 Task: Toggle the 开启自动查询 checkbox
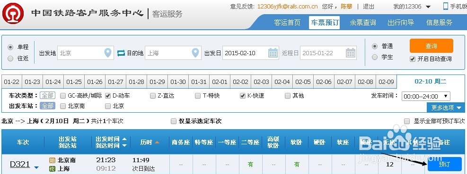[413, 59]
